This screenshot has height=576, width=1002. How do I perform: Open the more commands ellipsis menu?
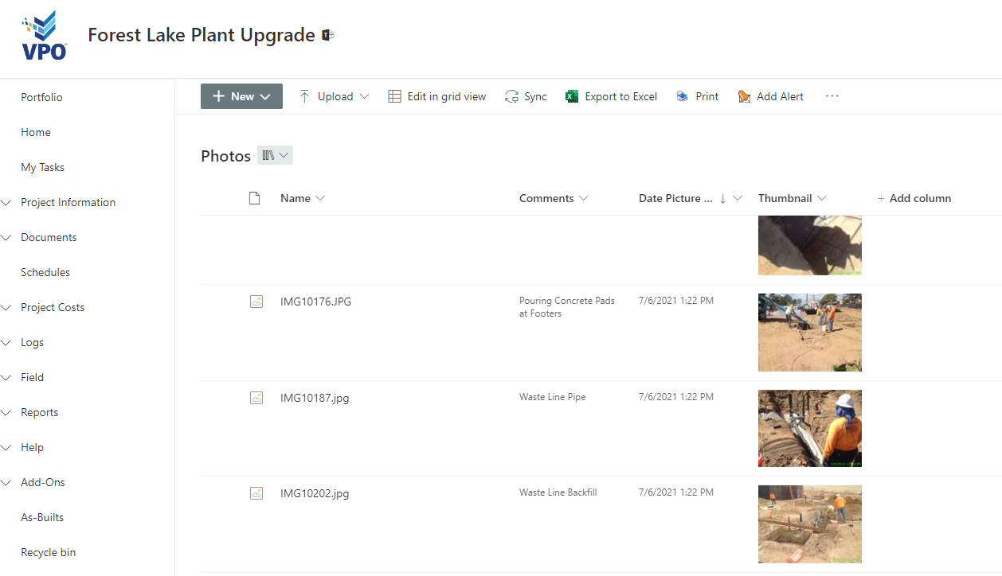click(832, 95)
